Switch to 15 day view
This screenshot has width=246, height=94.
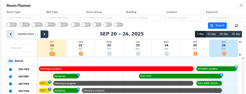pyautogui.click(x=211, y=34)
